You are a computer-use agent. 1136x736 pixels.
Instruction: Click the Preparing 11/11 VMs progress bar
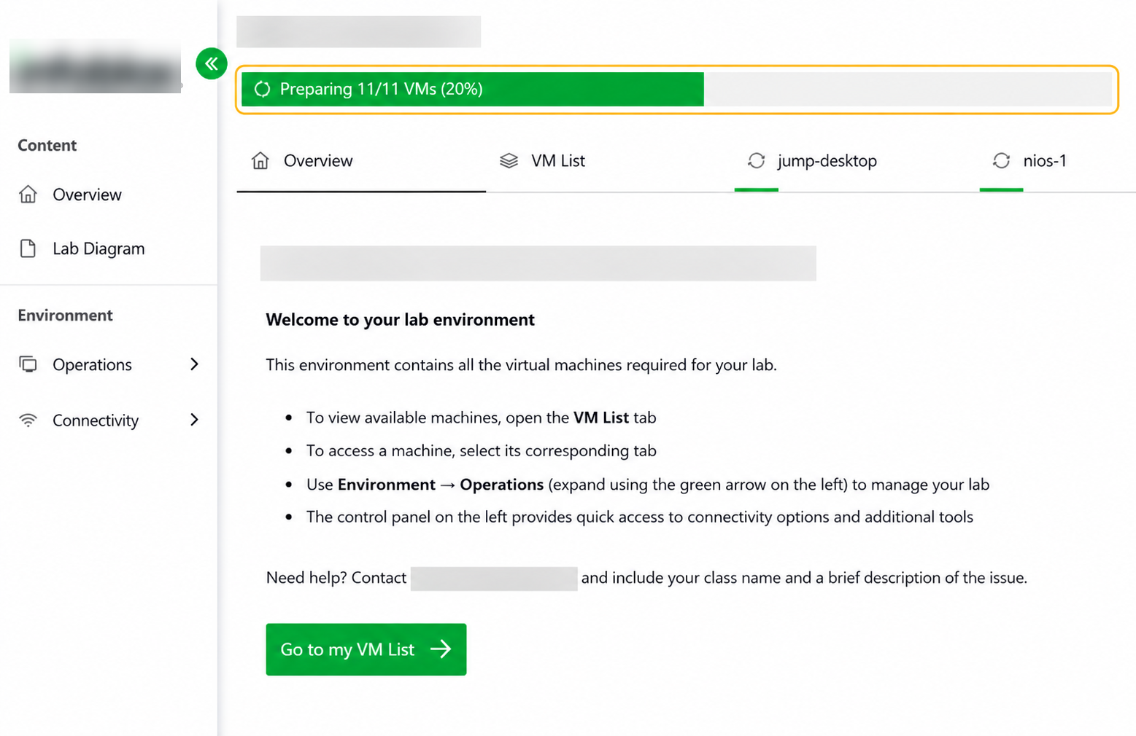coord(676,89)
